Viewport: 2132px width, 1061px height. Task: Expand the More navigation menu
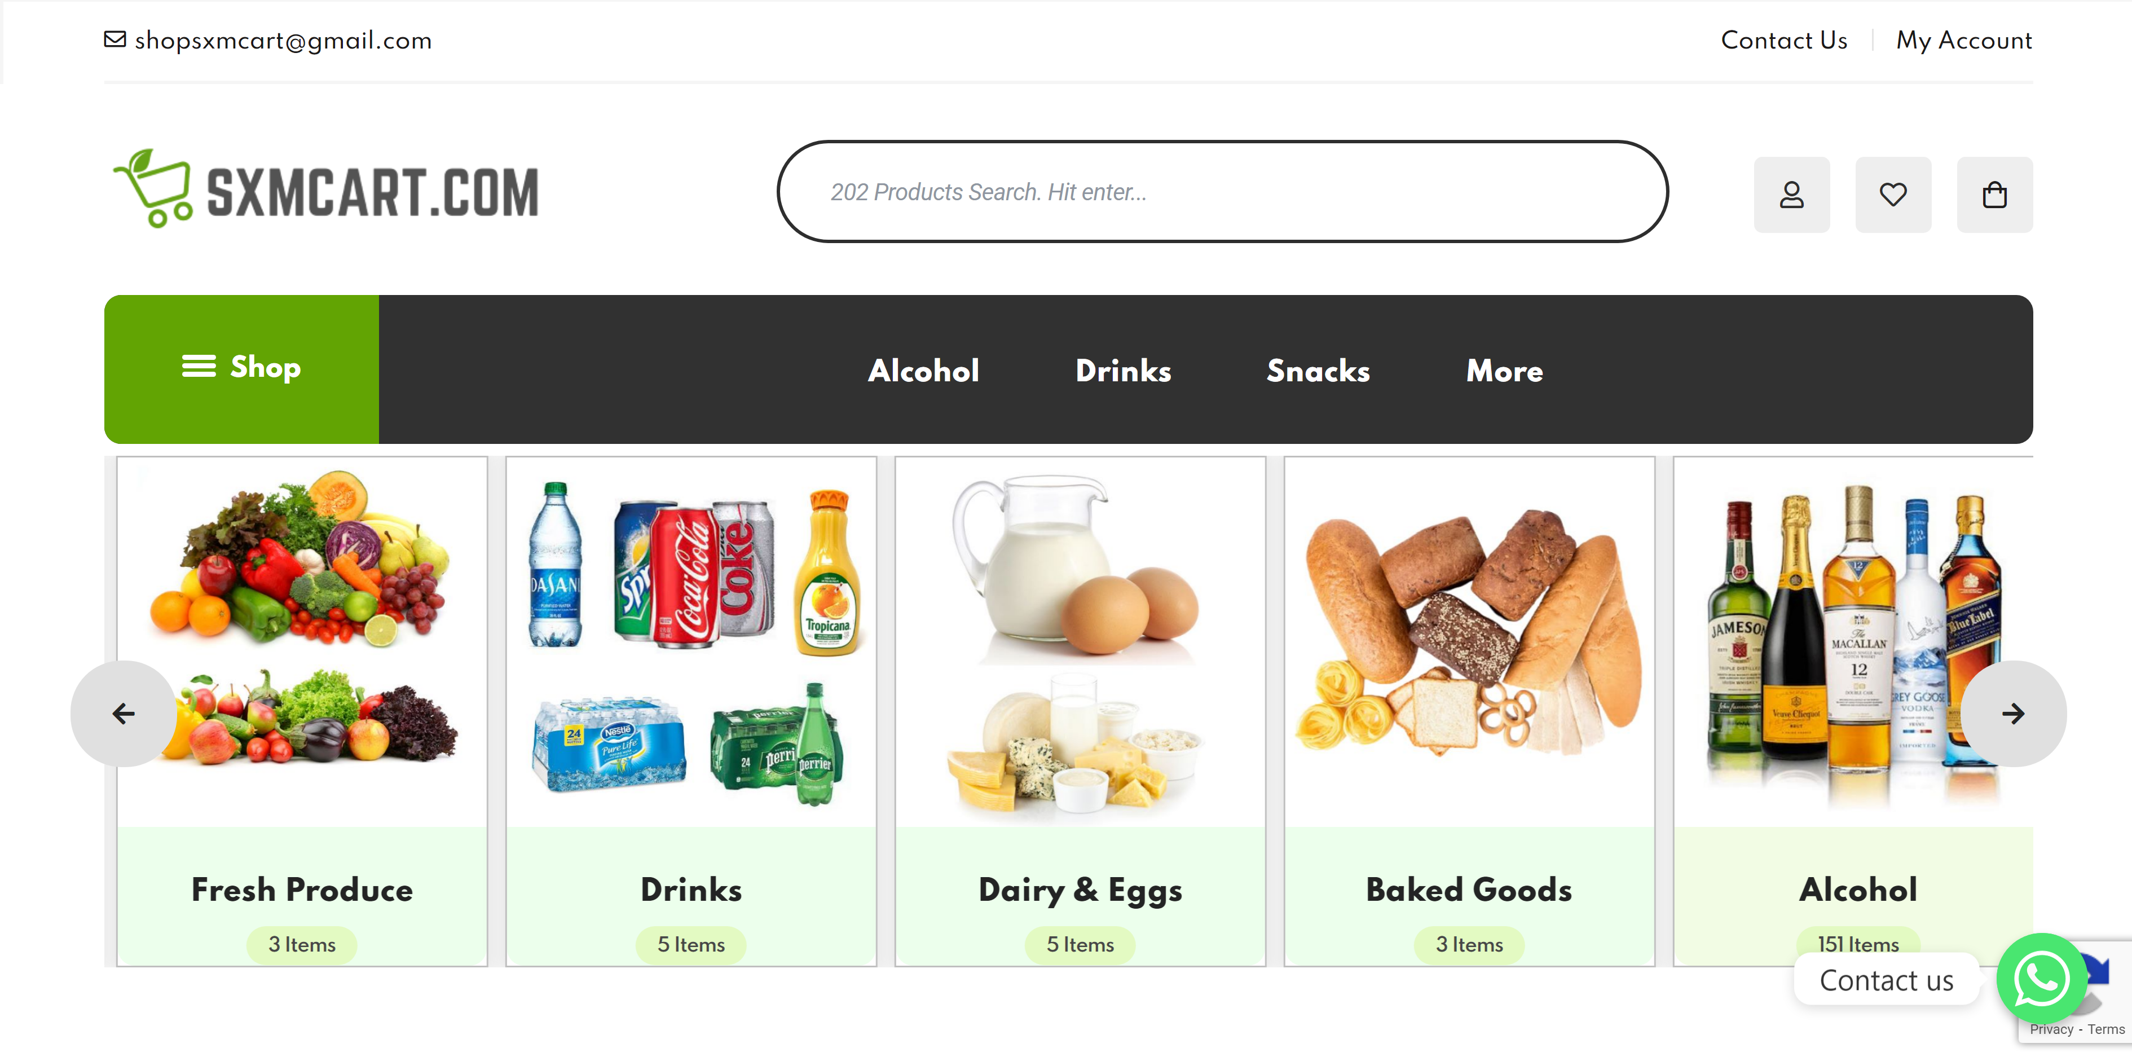[x=1504, y=370]
